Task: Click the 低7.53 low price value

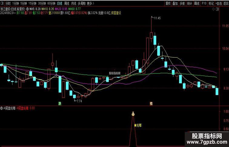Action: coord(36,13)
